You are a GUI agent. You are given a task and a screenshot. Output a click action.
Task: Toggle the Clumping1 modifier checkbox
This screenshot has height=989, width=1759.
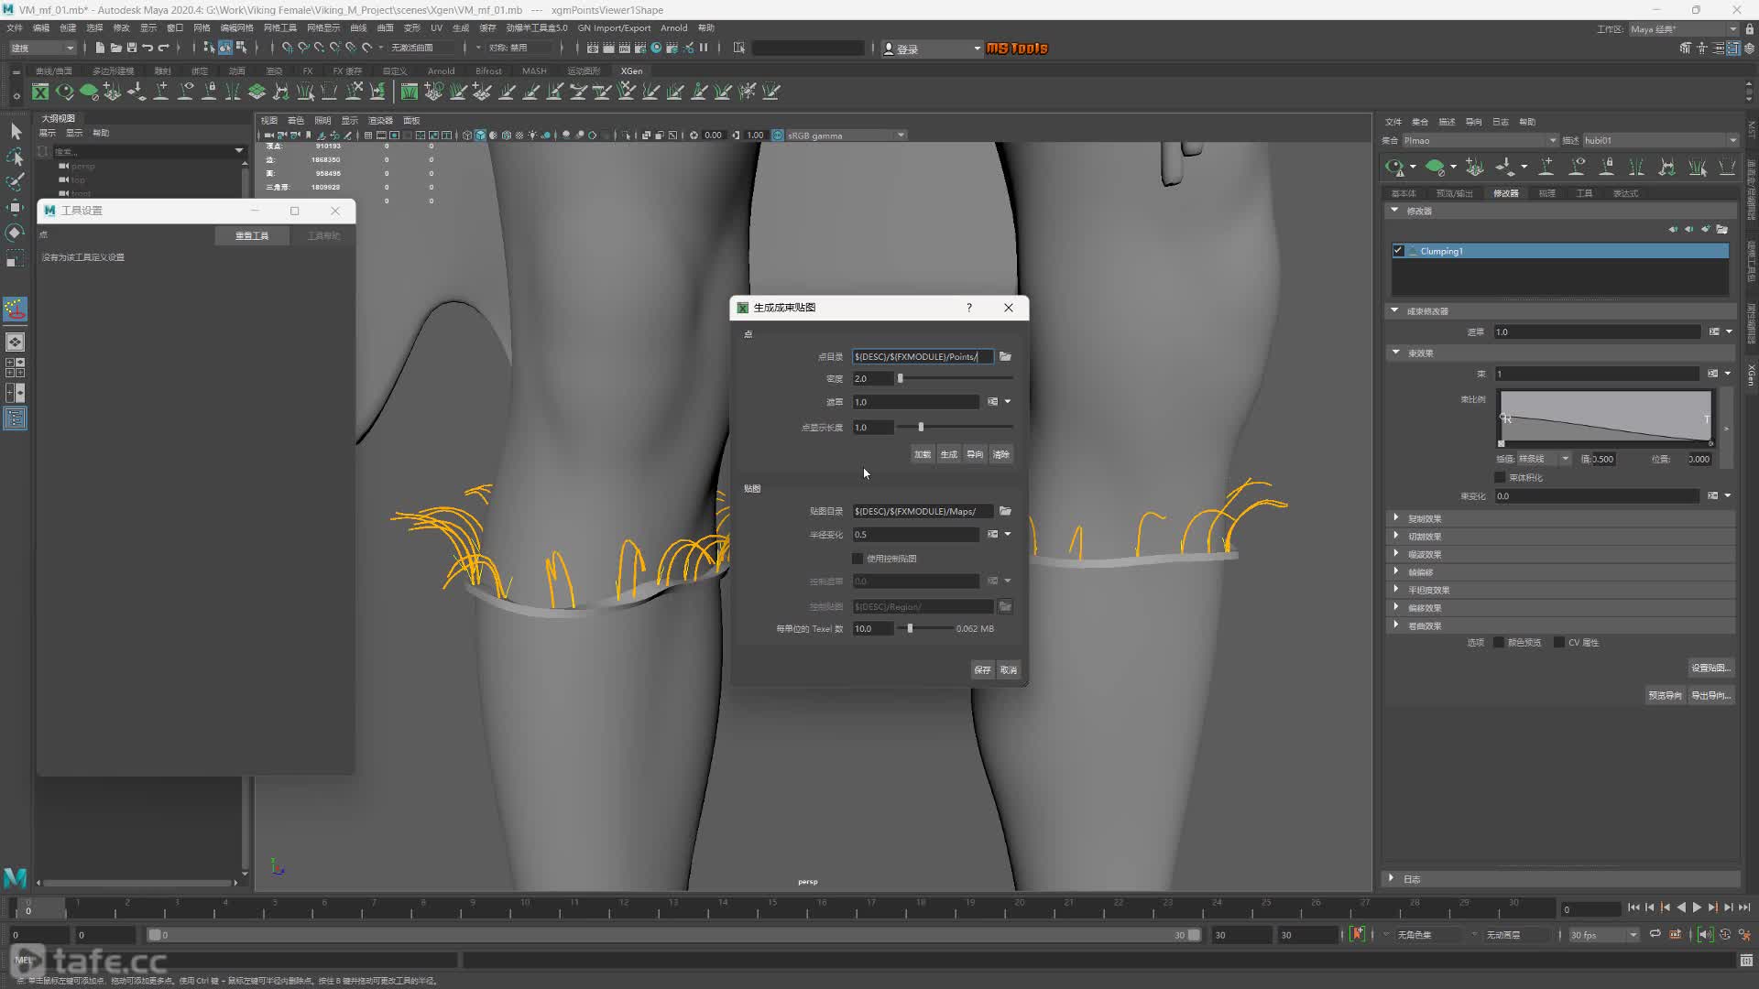point(1398,251)
